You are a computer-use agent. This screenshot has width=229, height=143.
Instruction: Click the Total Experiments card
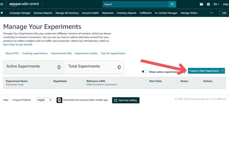point(94,67)
